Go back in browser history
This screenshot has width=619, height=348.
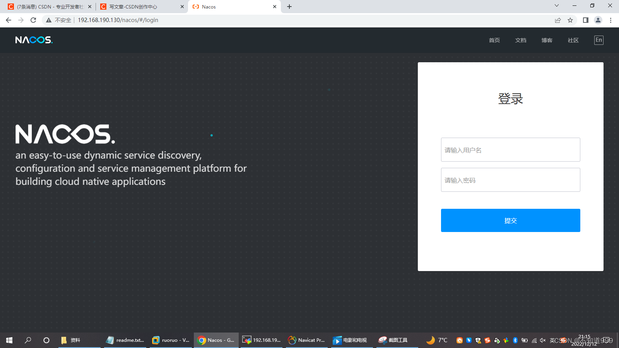coord(9,20)
